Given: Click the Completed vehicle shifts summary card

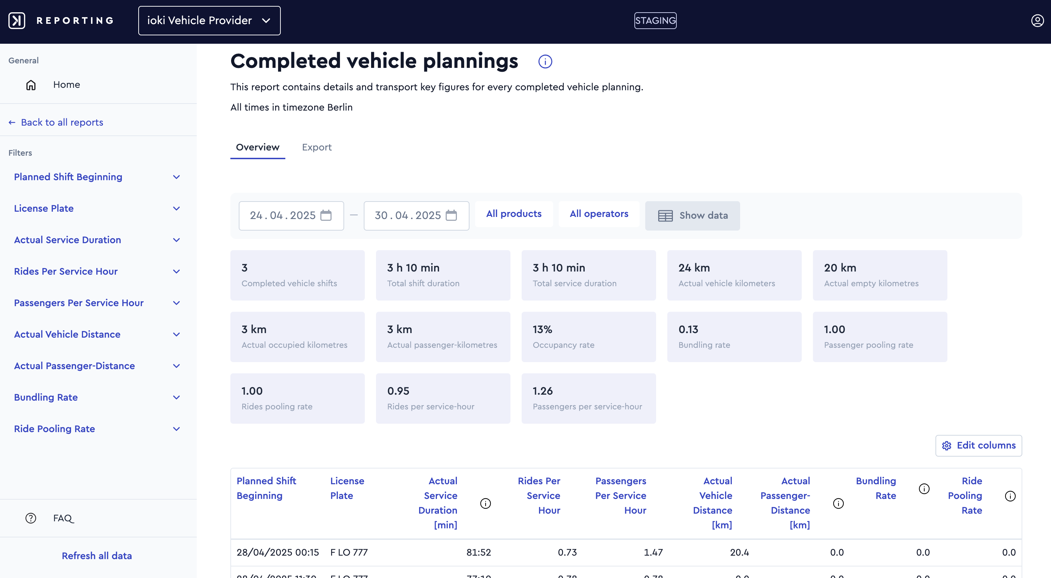Looking at the screenshot, I should click(x=298, y=275).
